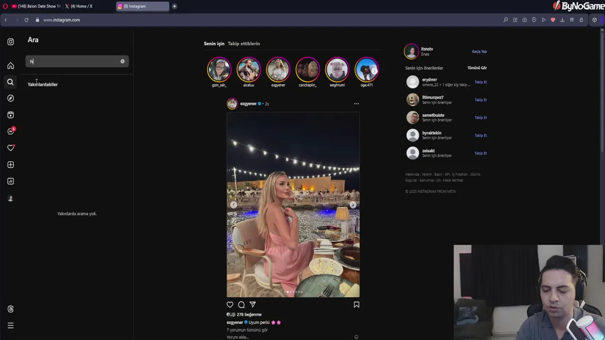Open the Explore compass icon
The width and height of the screenshot is (605, 340).
10,98
